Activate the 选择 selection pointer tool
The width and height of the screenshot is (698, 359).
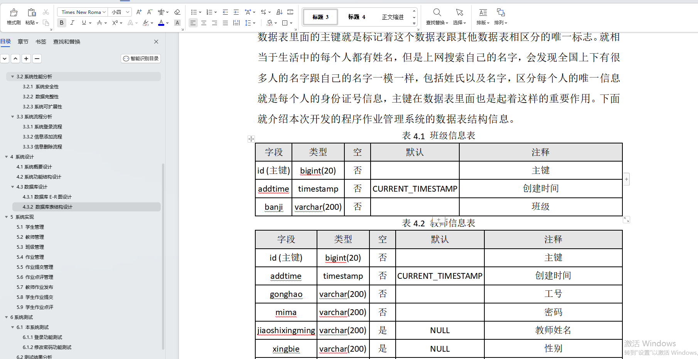(x=459, y=16)
